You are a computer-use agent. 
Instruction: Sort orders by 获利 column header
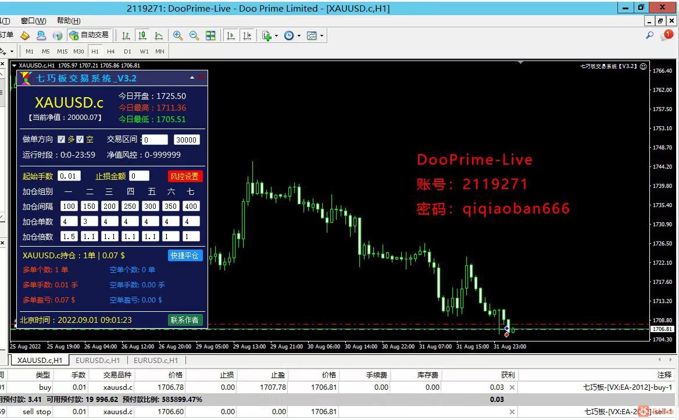point(508,375)
